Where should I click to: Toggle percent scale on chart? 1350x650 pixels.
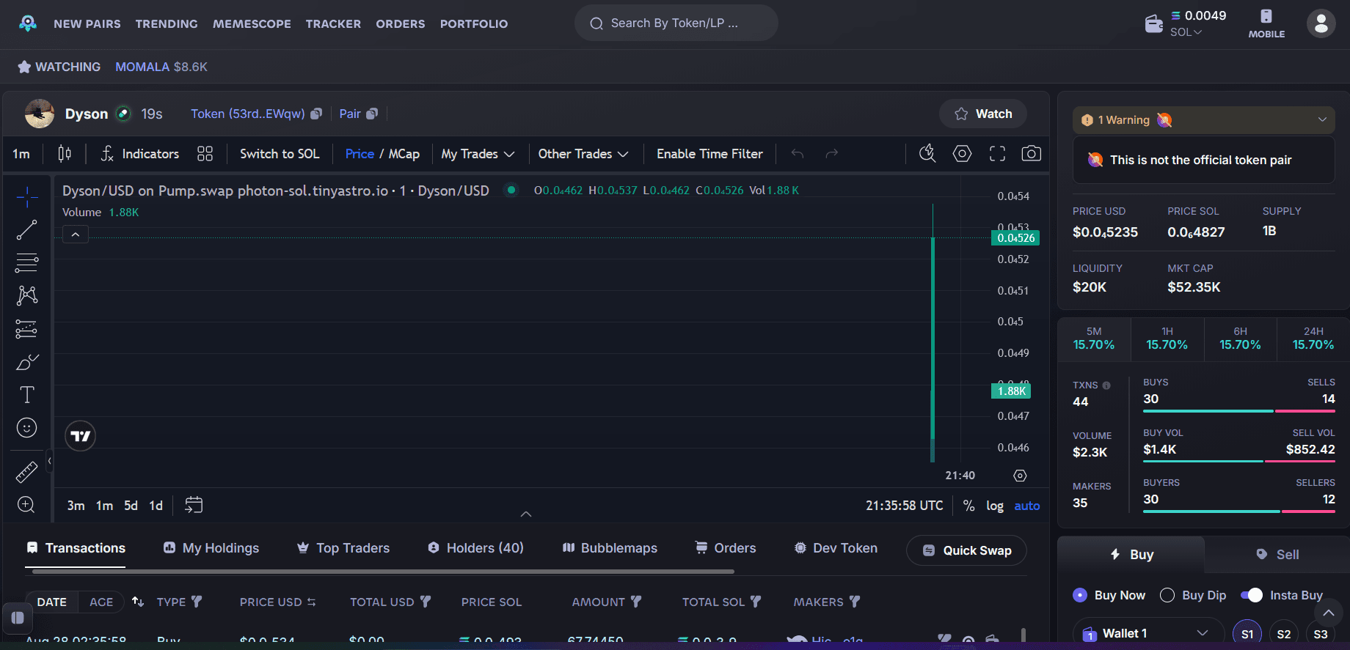(969, 506)
